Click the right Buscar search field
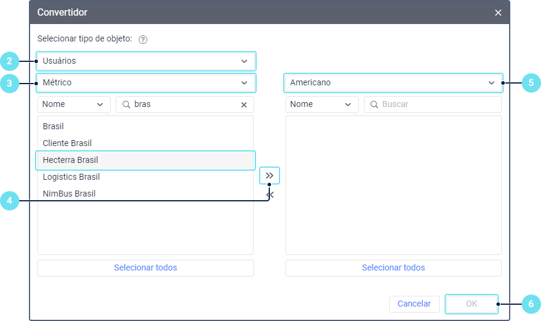This screenshot has width=541, height=321. pyautogui.click(x=433, y=105)
